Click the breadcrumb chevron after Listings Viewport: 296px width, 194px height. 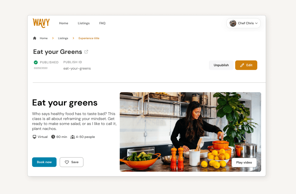tap(74, 38)
